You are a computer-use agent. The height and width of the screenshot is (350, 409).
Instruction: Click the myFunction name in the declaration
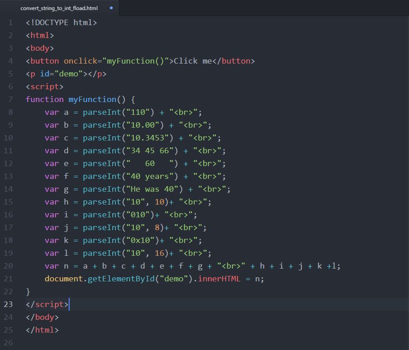[x=93, y=99]
